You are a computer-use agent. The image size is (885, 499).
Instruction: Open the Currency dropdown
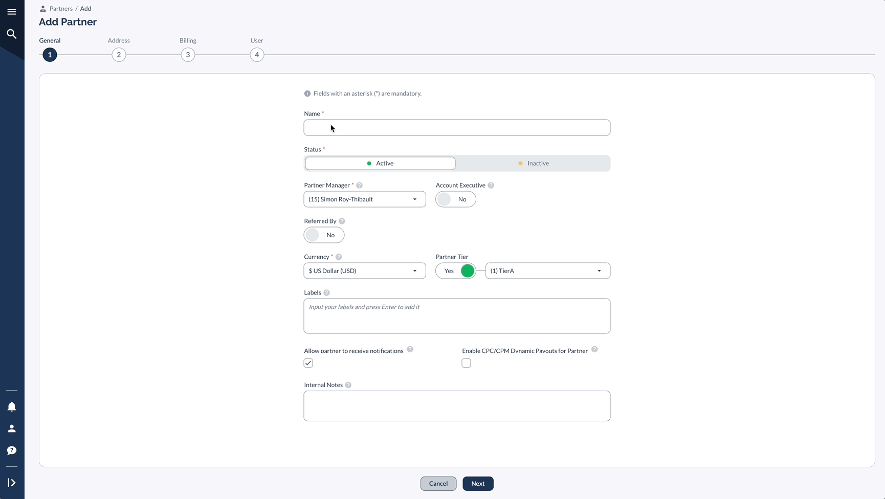(365, 271)
